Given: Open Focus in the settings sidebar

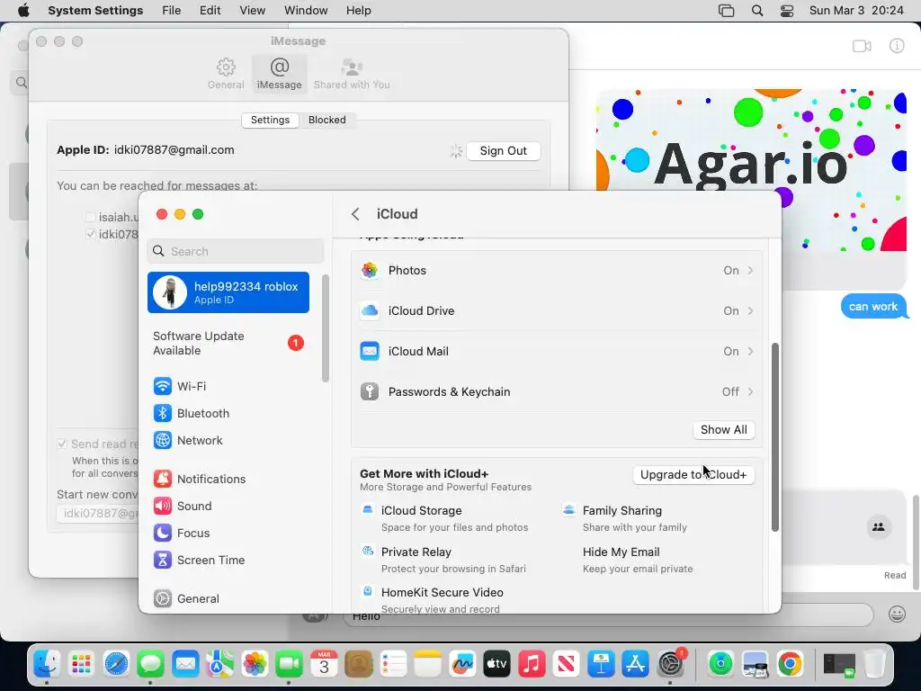Looking at the screenshot, I should (x=182, y=533).
